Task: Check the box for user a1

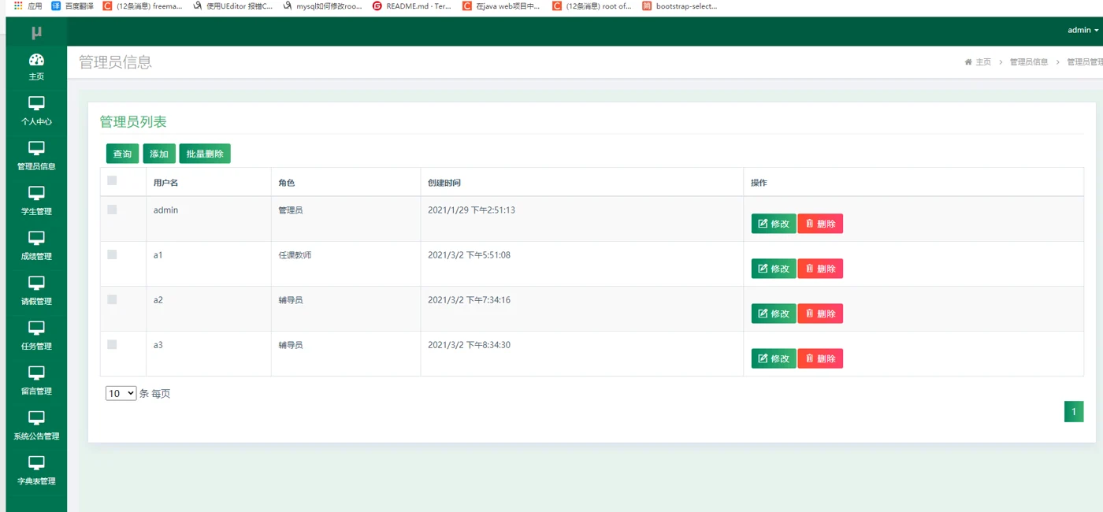Action: [112, 254]
